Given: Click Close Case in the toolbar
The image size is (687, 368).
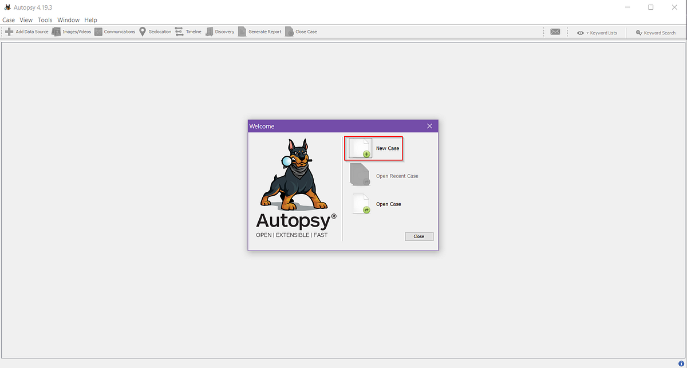Looking at the screenshot, I should (x=301, y=32).
